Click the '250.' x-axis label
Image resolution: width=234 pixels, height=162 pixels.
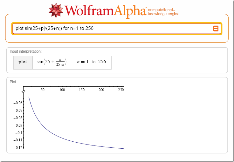[x=121, y=90]
